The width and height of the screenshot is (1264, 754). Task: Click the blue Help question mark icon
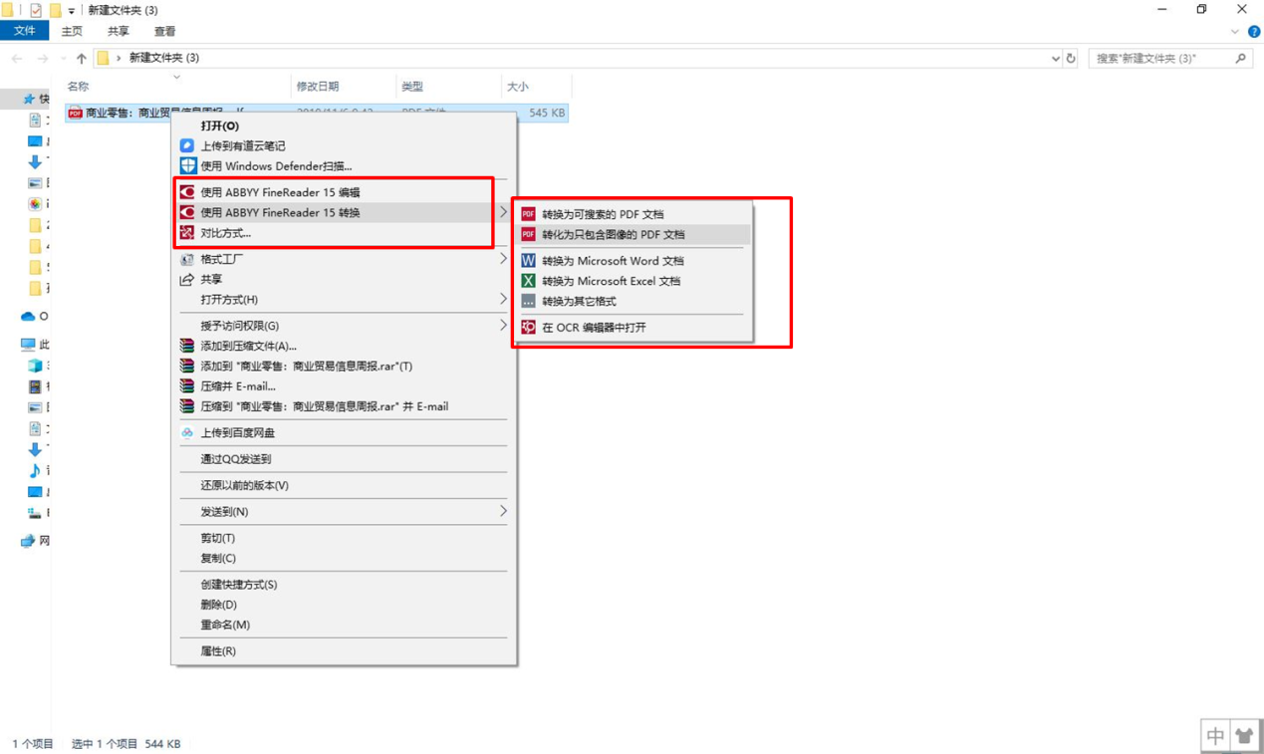(1254, 32)
